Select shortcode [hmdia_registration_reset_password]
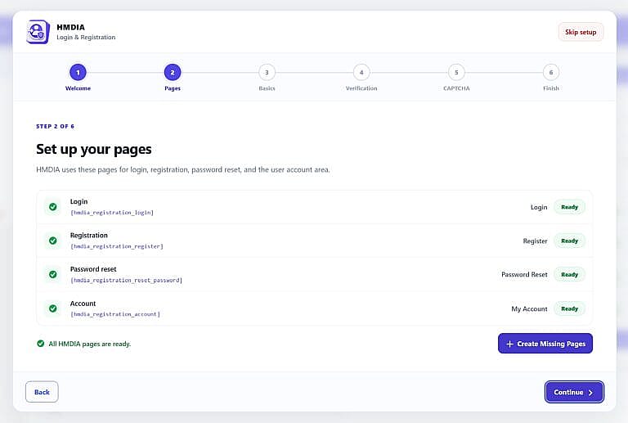 126,281
